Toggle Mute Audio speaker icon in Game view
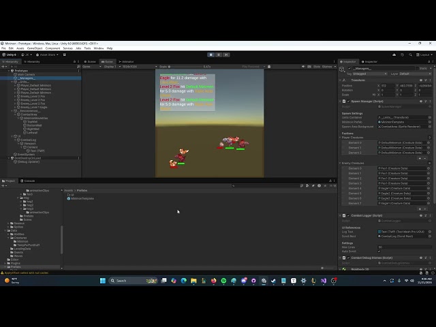The width and height of the screenshot is (436, 327). click(303, 67)
